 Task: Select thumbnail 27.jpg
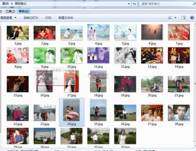coord(152,113)
